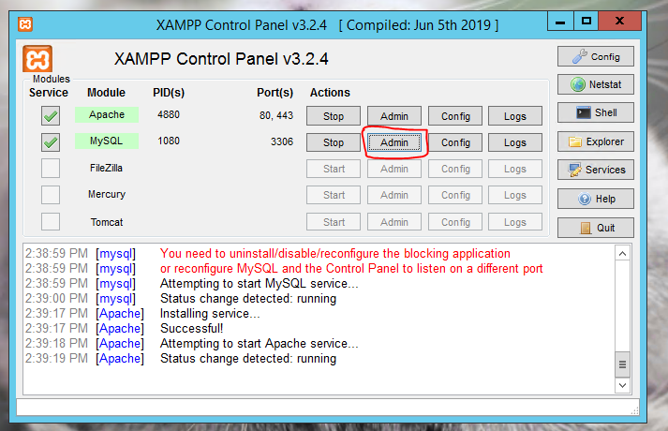
Task: Open the Help button
Action: pos(596,199)
